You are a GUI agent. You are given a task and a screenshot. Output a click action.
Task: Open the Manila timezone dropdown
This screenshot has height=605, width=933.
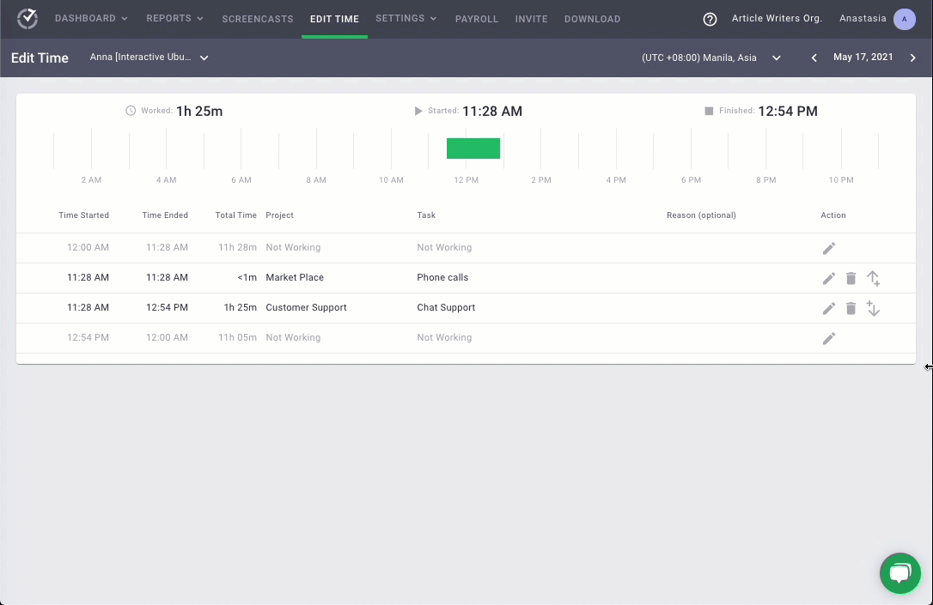pos(711,57)
